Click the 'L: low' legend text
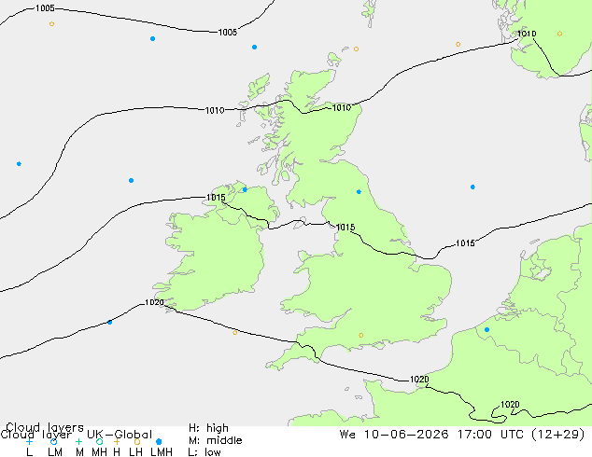The image size is (592, 457). click(x=204, y=452)
